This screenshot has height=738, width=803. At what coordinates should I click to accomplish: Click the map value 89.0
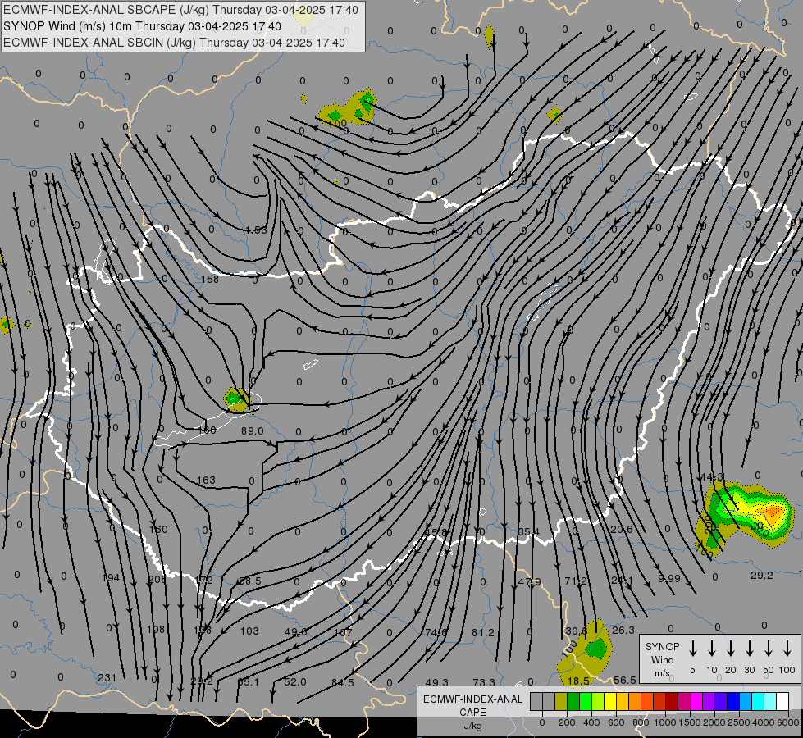point(253,430)
